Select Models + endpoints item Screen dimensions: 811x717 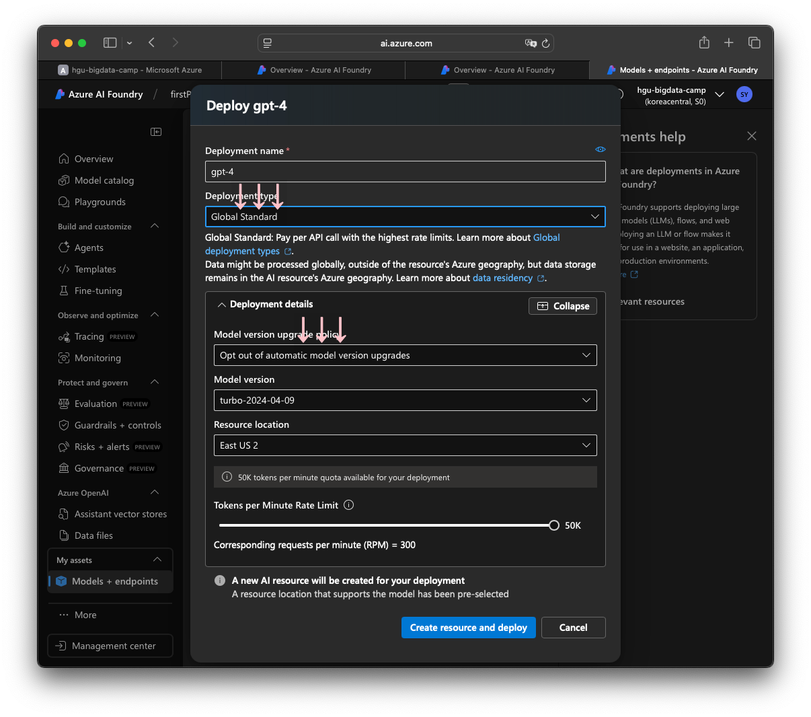tap(110, 581)
